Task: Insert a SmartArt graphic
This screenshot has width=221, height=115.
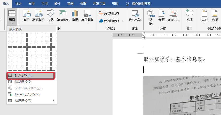Action: [63, 15]
